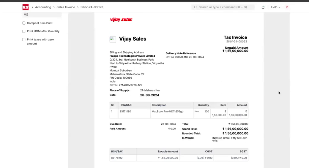Go to Sales Invoice breadcrumb
The image size is (309, 168).
coord(66,7)
